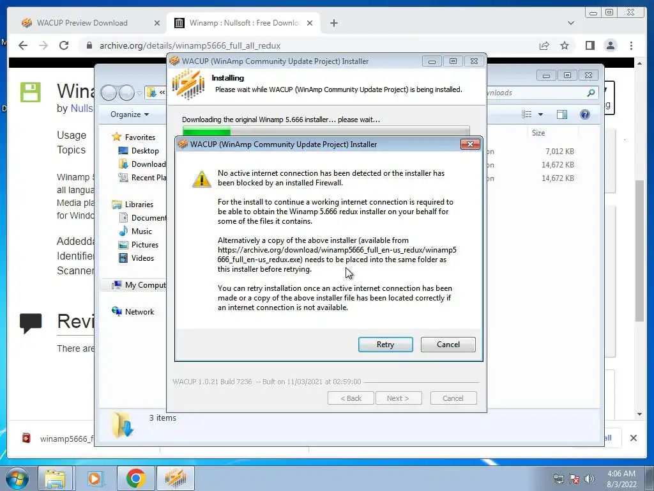Click the Size column header in Explorer
Image resolution: width=654 pixels, height=491 pixels.
pos(538,133)
